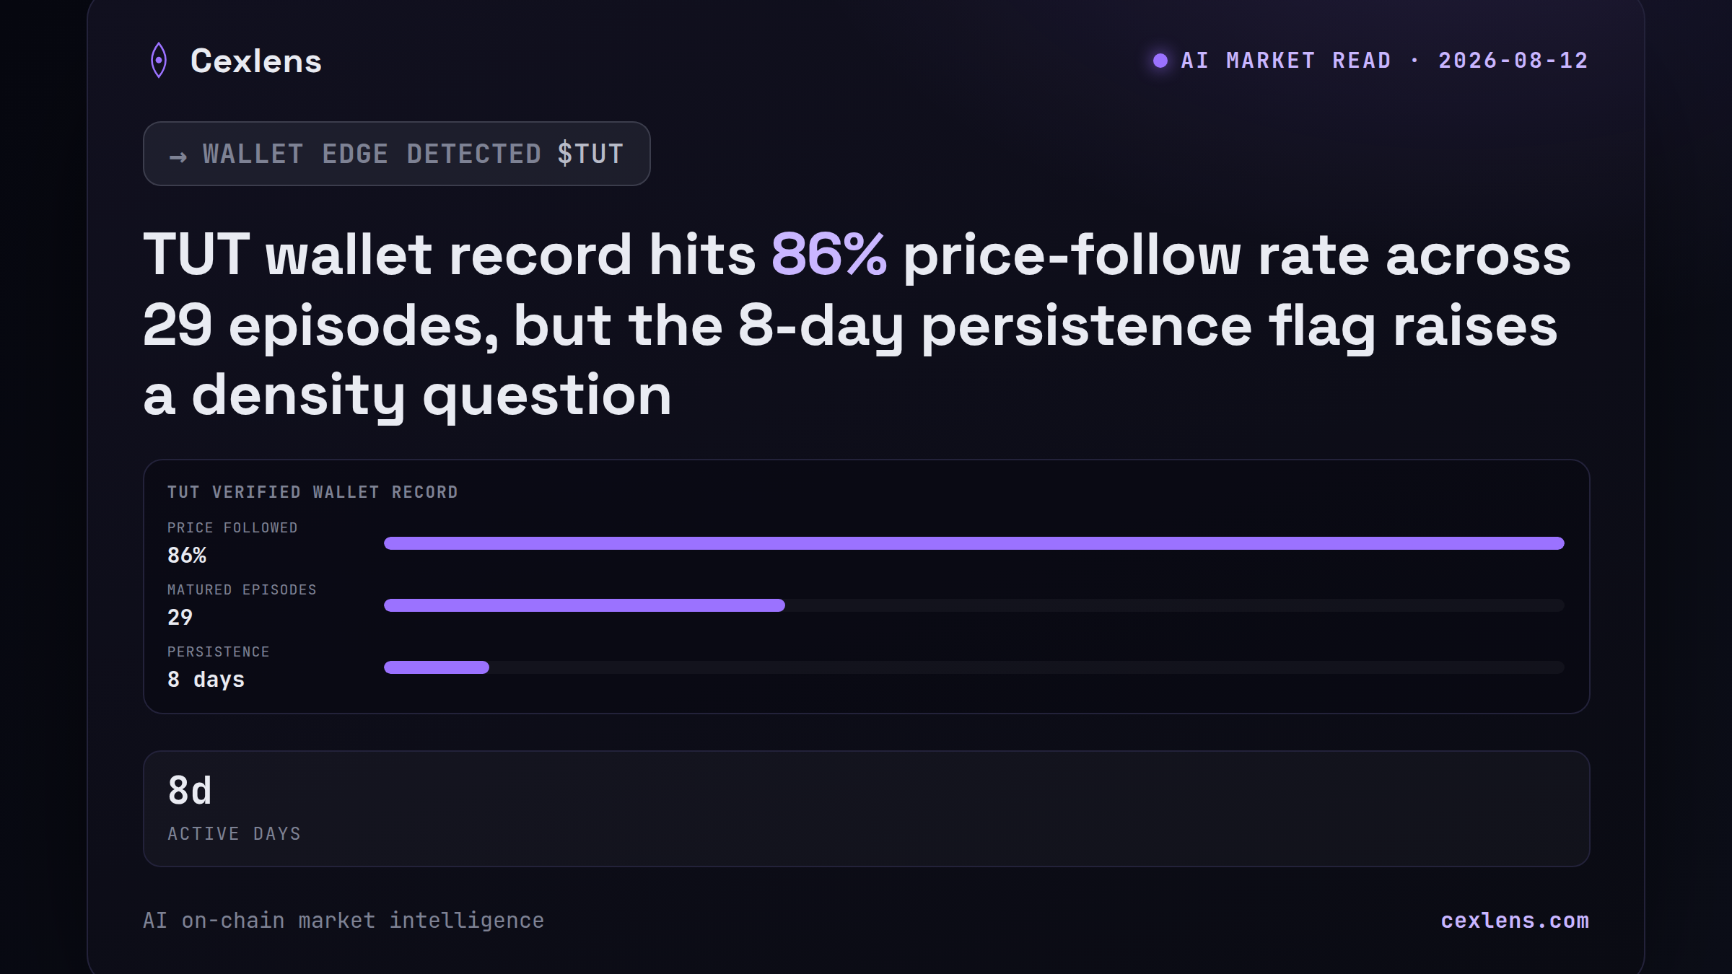Click the 86% price followed value
This screenshot has width=1732, height=974.
(x=187, y=556)
